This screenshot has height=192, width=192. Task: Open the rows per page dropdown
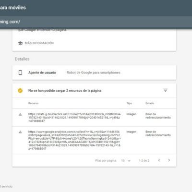[x=126, y=160]
